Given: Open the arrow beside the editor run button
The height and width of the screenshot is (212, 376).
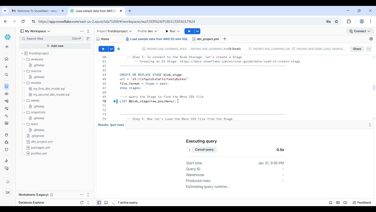Looking at the screenshot, I should pyautogui.click(x=111, y=49).
